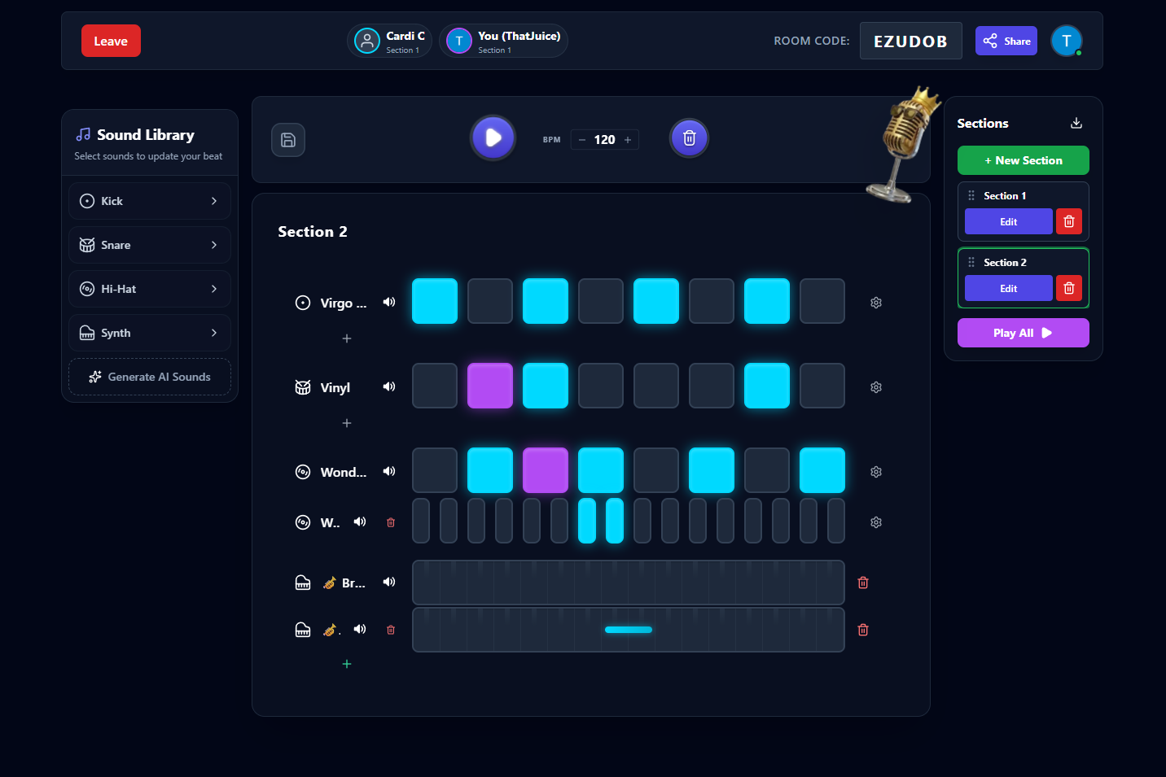Expand the Hi-Hat sound category

click(149, 288)
